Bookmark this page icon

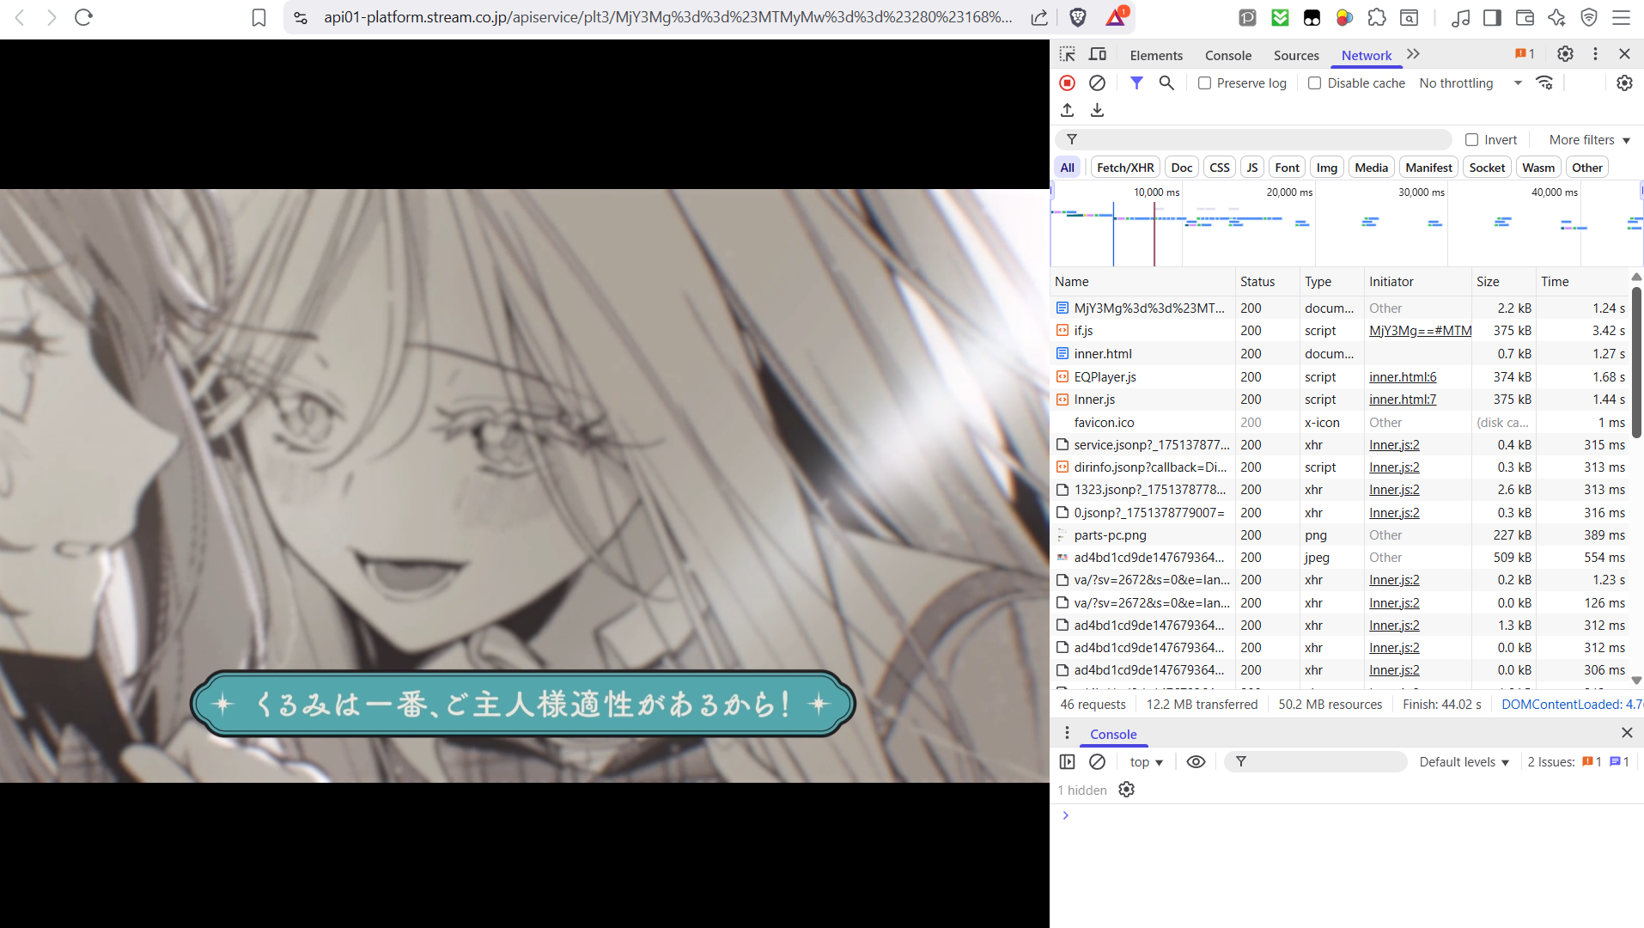coord(259,17)
